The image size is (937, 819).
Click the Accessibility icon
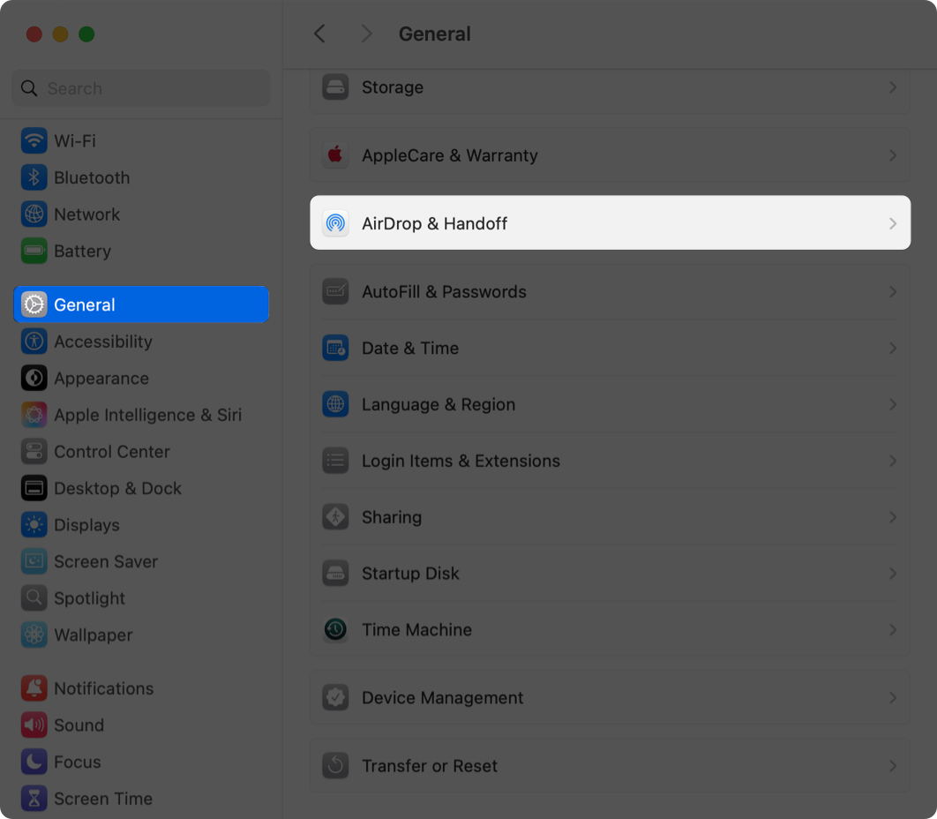click(x=34, y=342)
